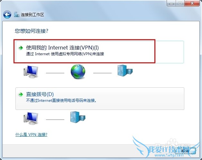Click description 不通过Internet直接使用电话号码来连接
This screenshot has width=202, height=160.
(61, 101)
